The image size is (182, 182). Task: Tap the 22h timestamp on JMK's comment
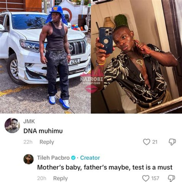[28, 142]
